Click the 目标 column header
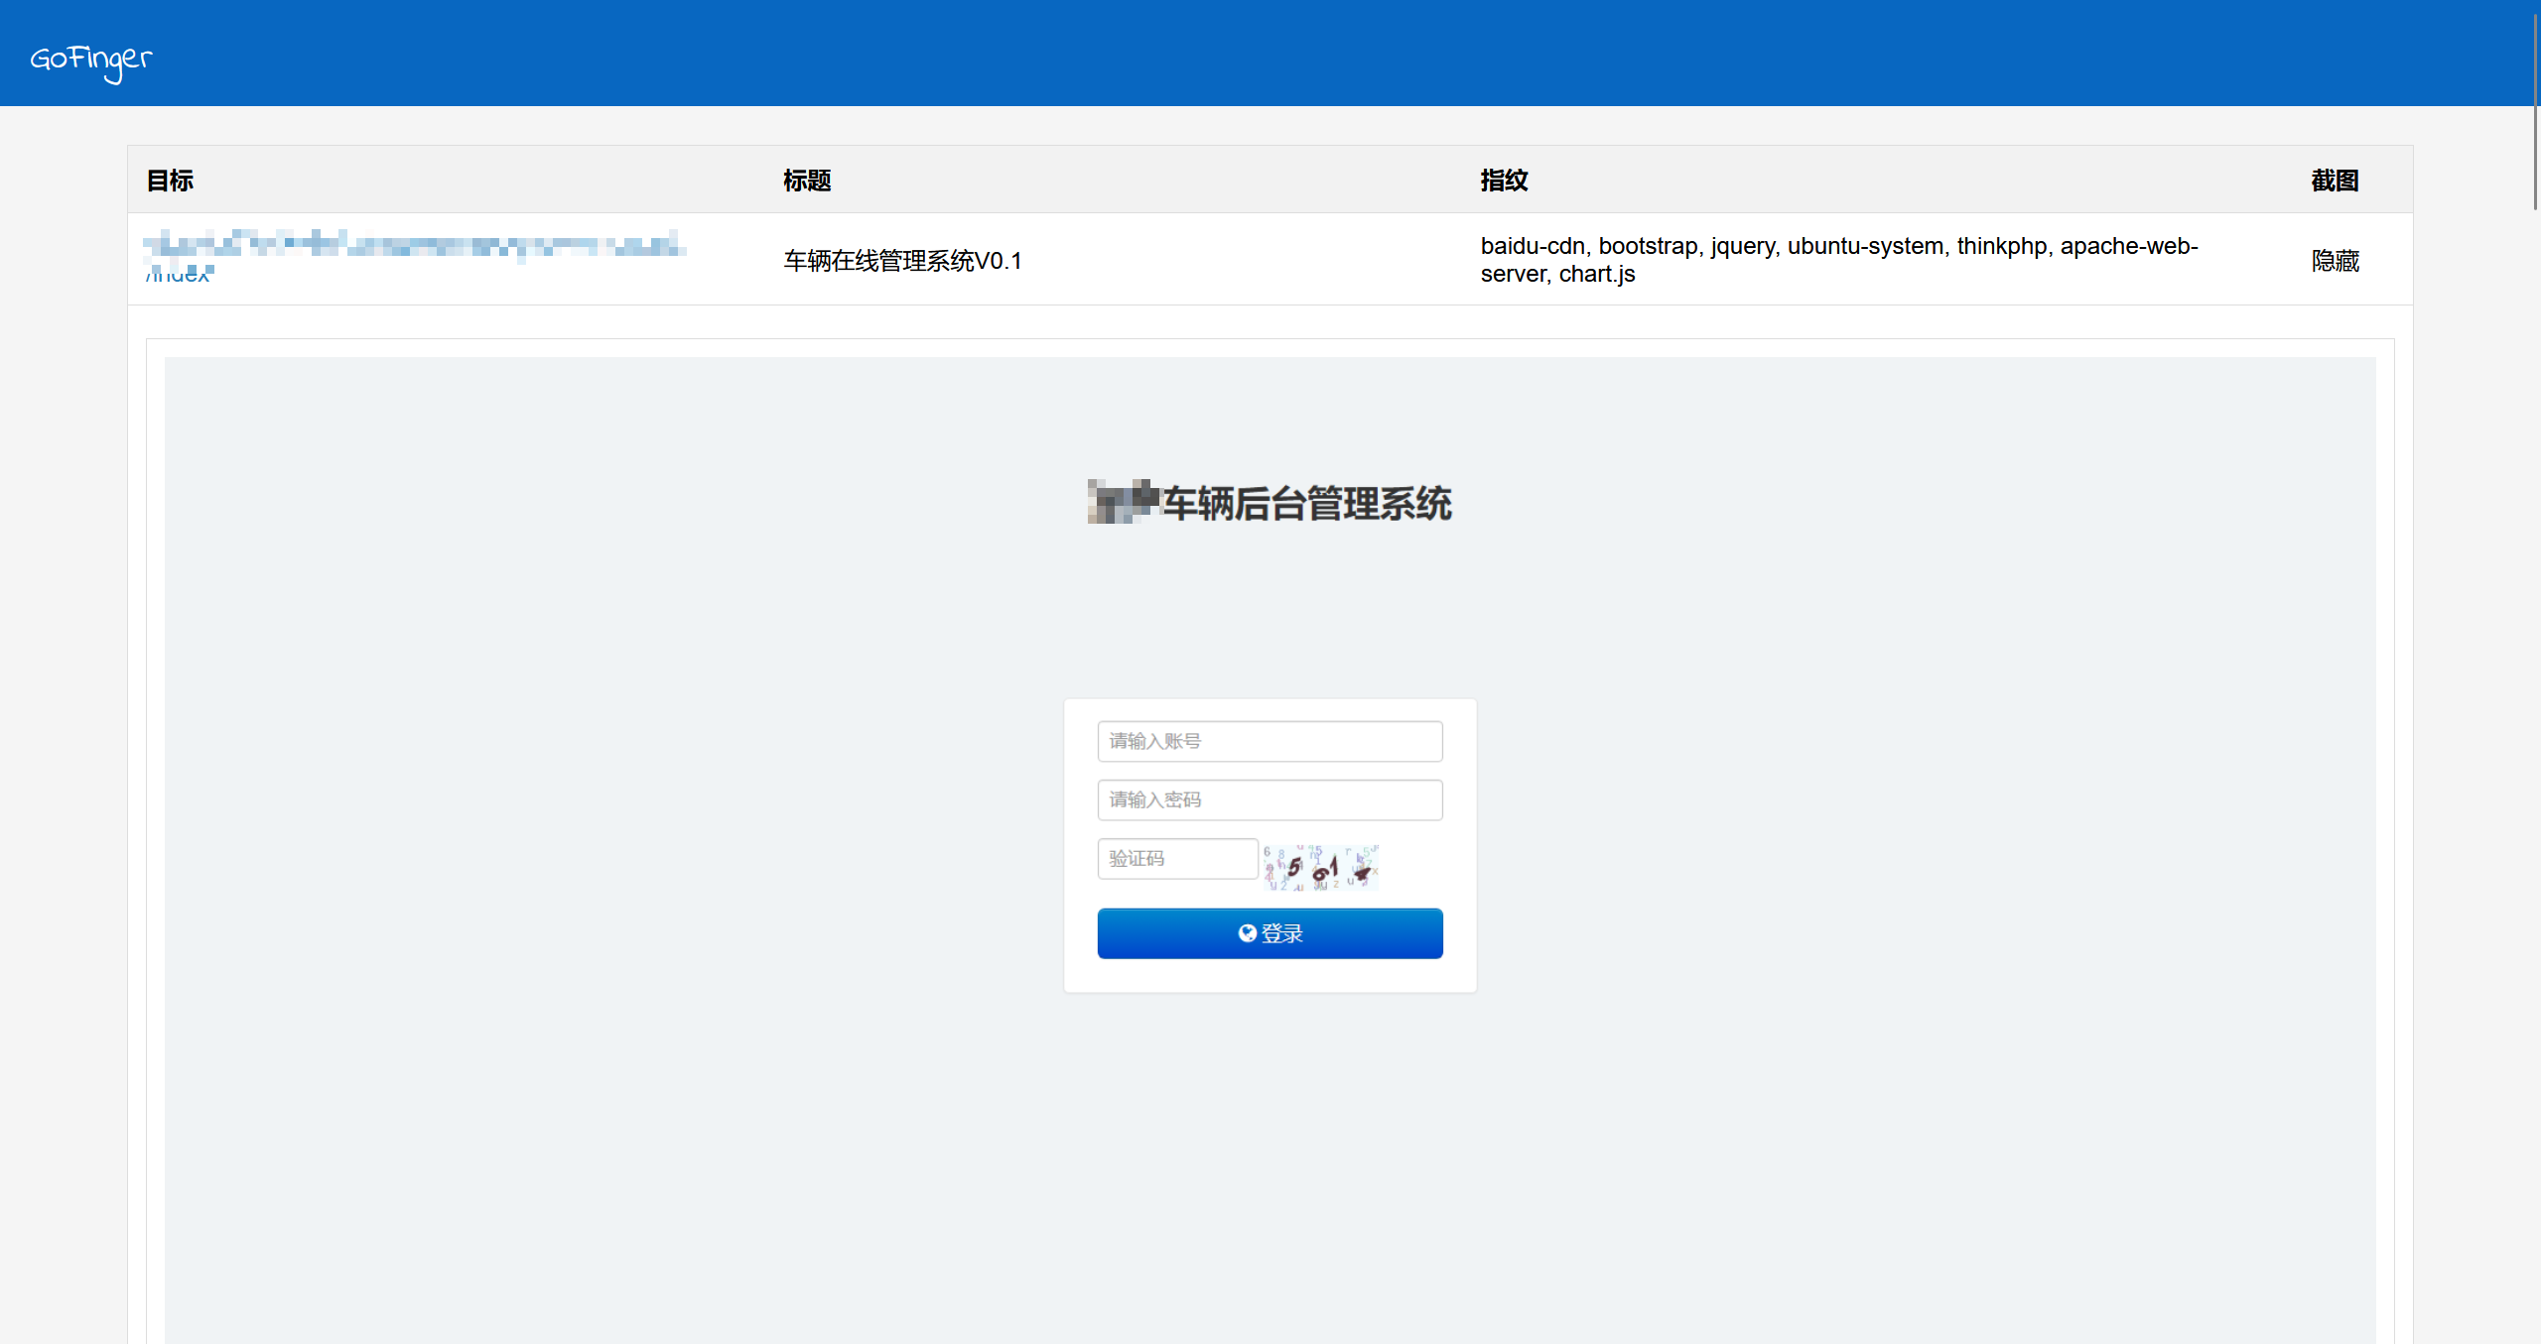Image resolution: width=2541 pixels, height=1344 pixels. 169,181
